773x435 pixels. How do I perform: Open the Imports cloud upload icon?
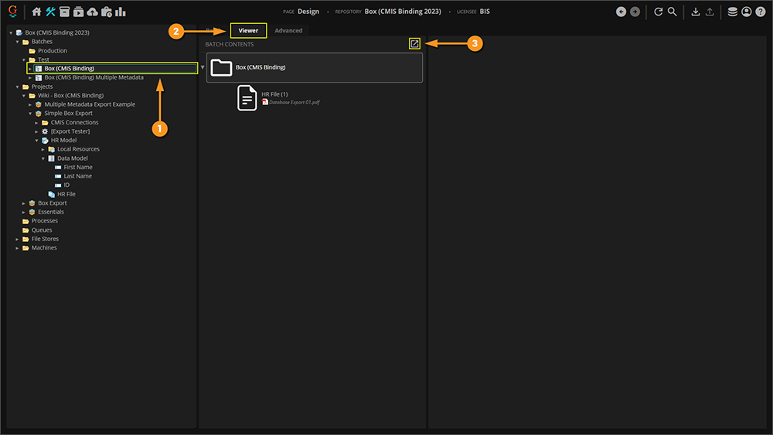coord(92,12)
